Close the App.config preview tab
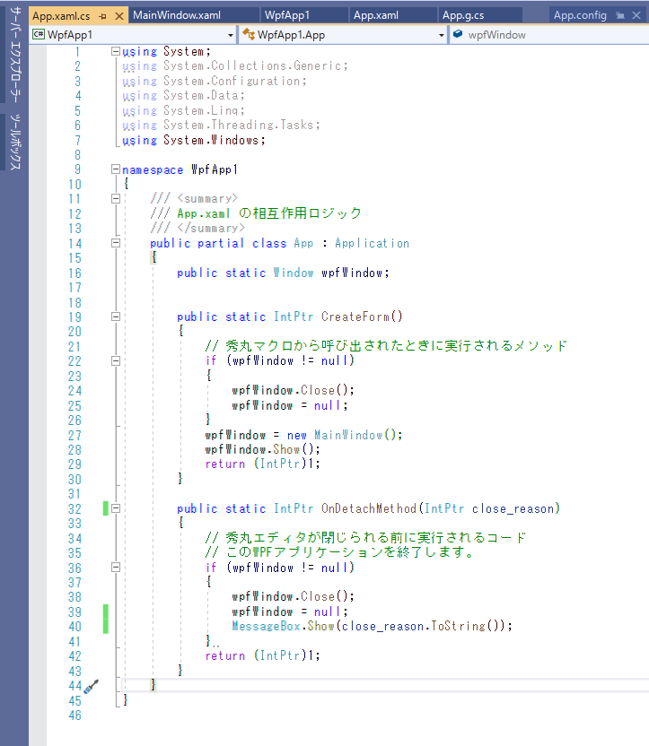This screenshot has height=746, width=649. (636, 15)
